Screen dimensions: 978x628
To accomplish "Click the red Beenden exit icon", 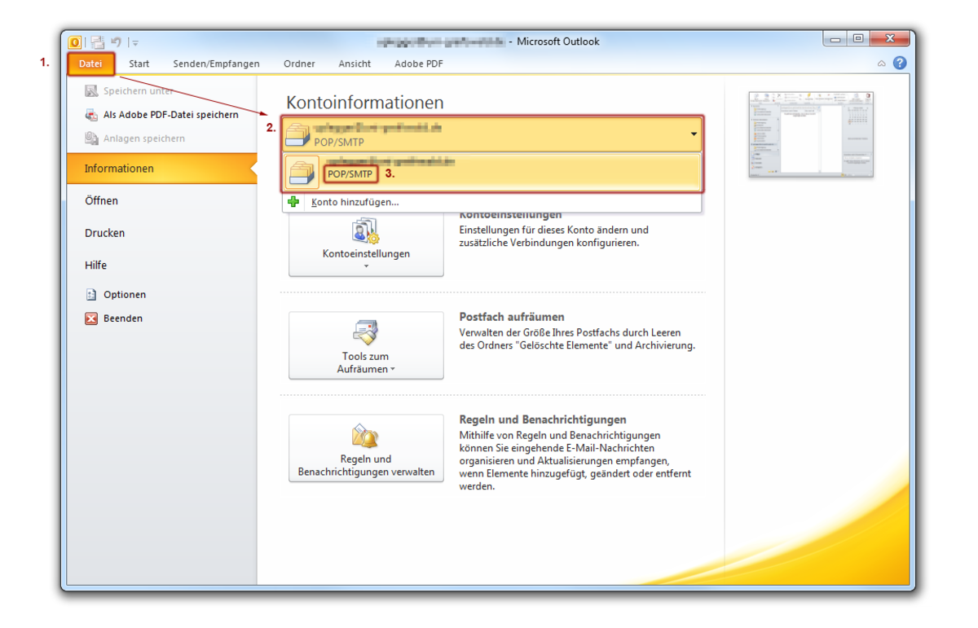I will click(x=91, y=318).
